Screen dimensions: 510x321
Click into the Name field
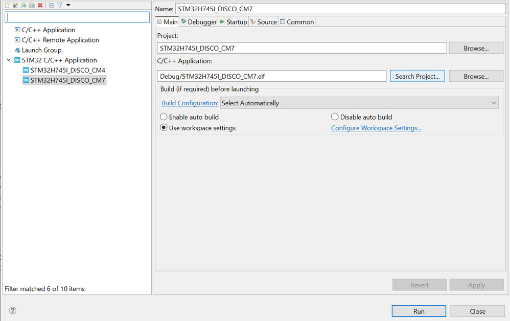click(x=340, y=9)
